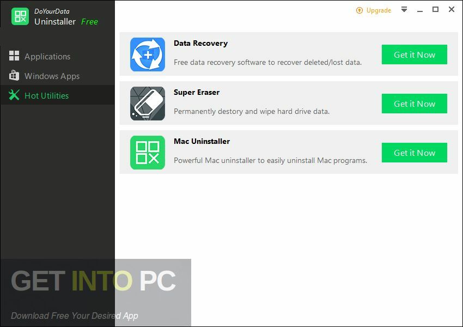Open the title bar dropdown menu arrow
Screen dimensions: 463x327
tap(404, 9)
